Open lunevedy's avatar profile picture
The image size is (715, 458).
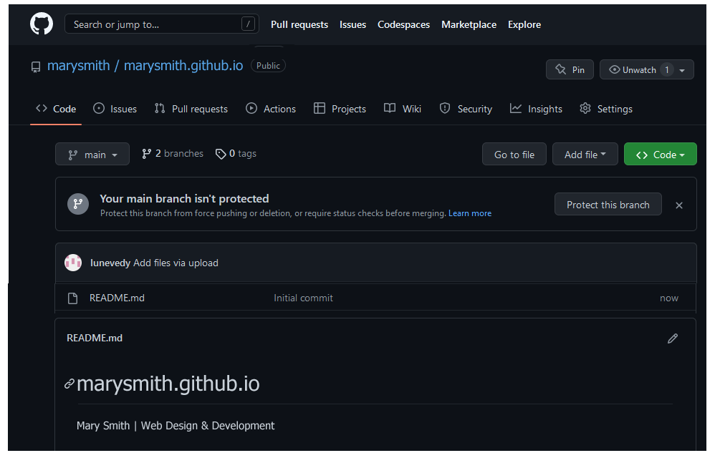point(73,263)
